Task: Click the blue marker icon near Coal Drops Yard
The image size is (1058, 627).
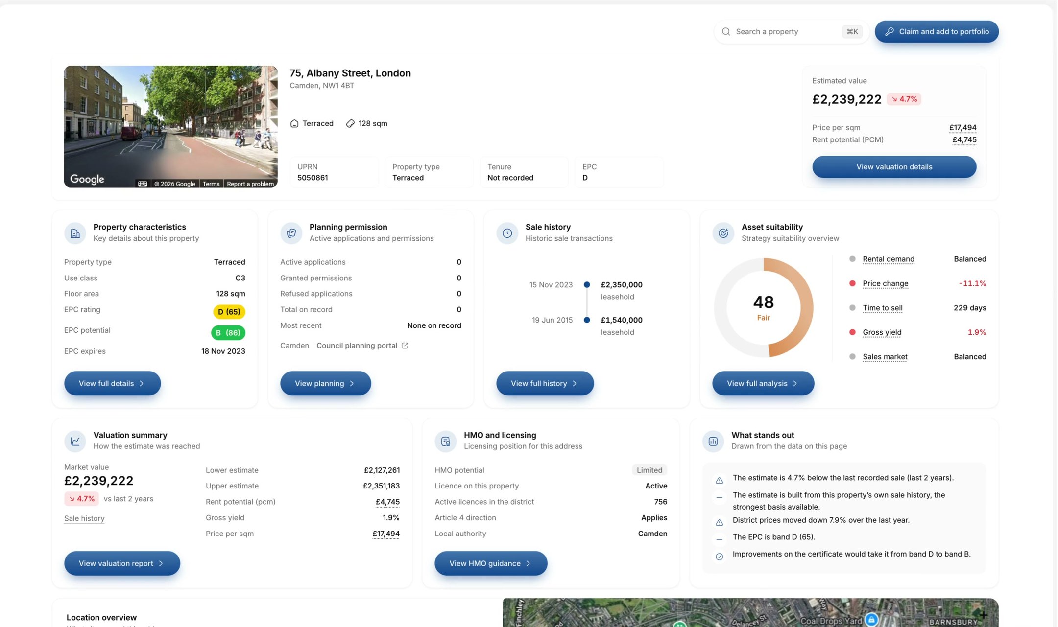Action: click(x=871, y=619)
